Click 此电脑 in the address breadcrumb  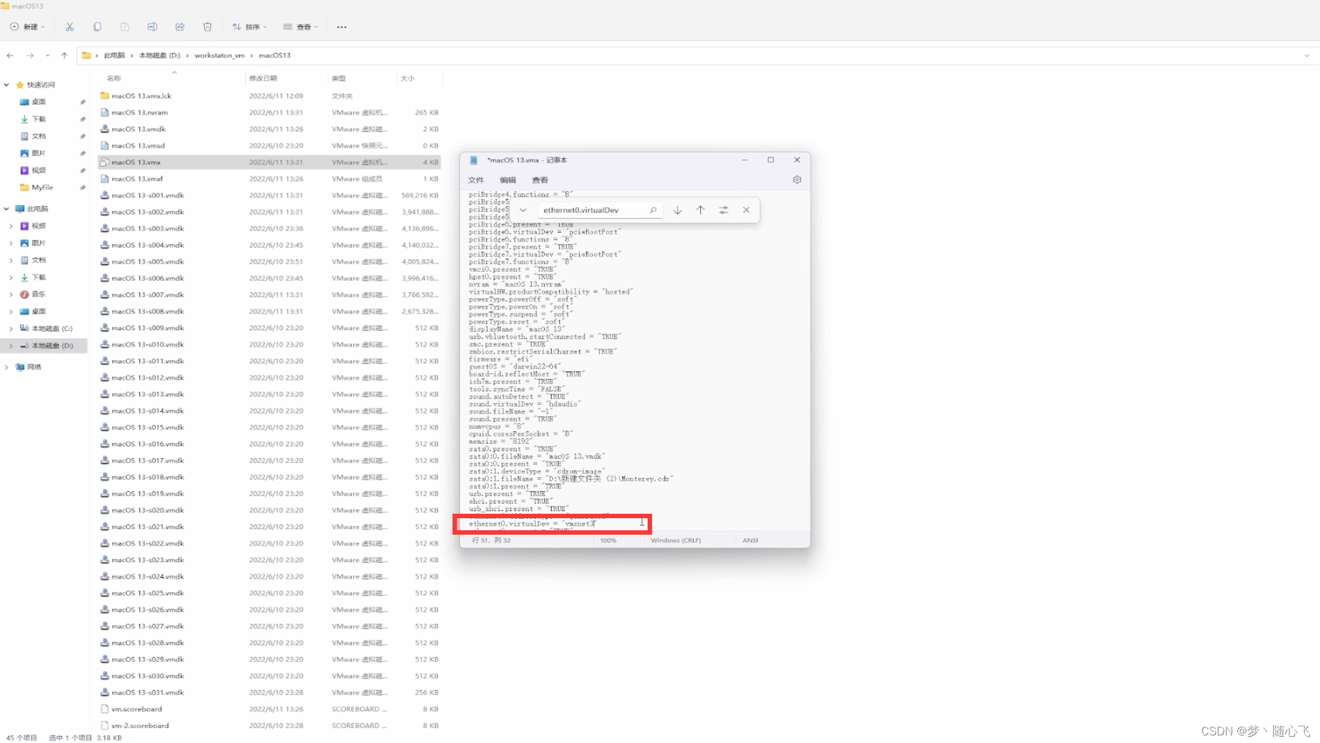pyautogui.click(x=114, y=55)
